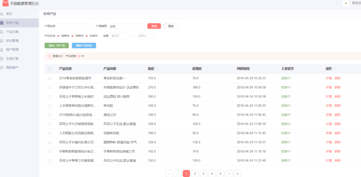Toggle the 销售中 status checkbox
This screenshot has height=177, width=361.
58,36
